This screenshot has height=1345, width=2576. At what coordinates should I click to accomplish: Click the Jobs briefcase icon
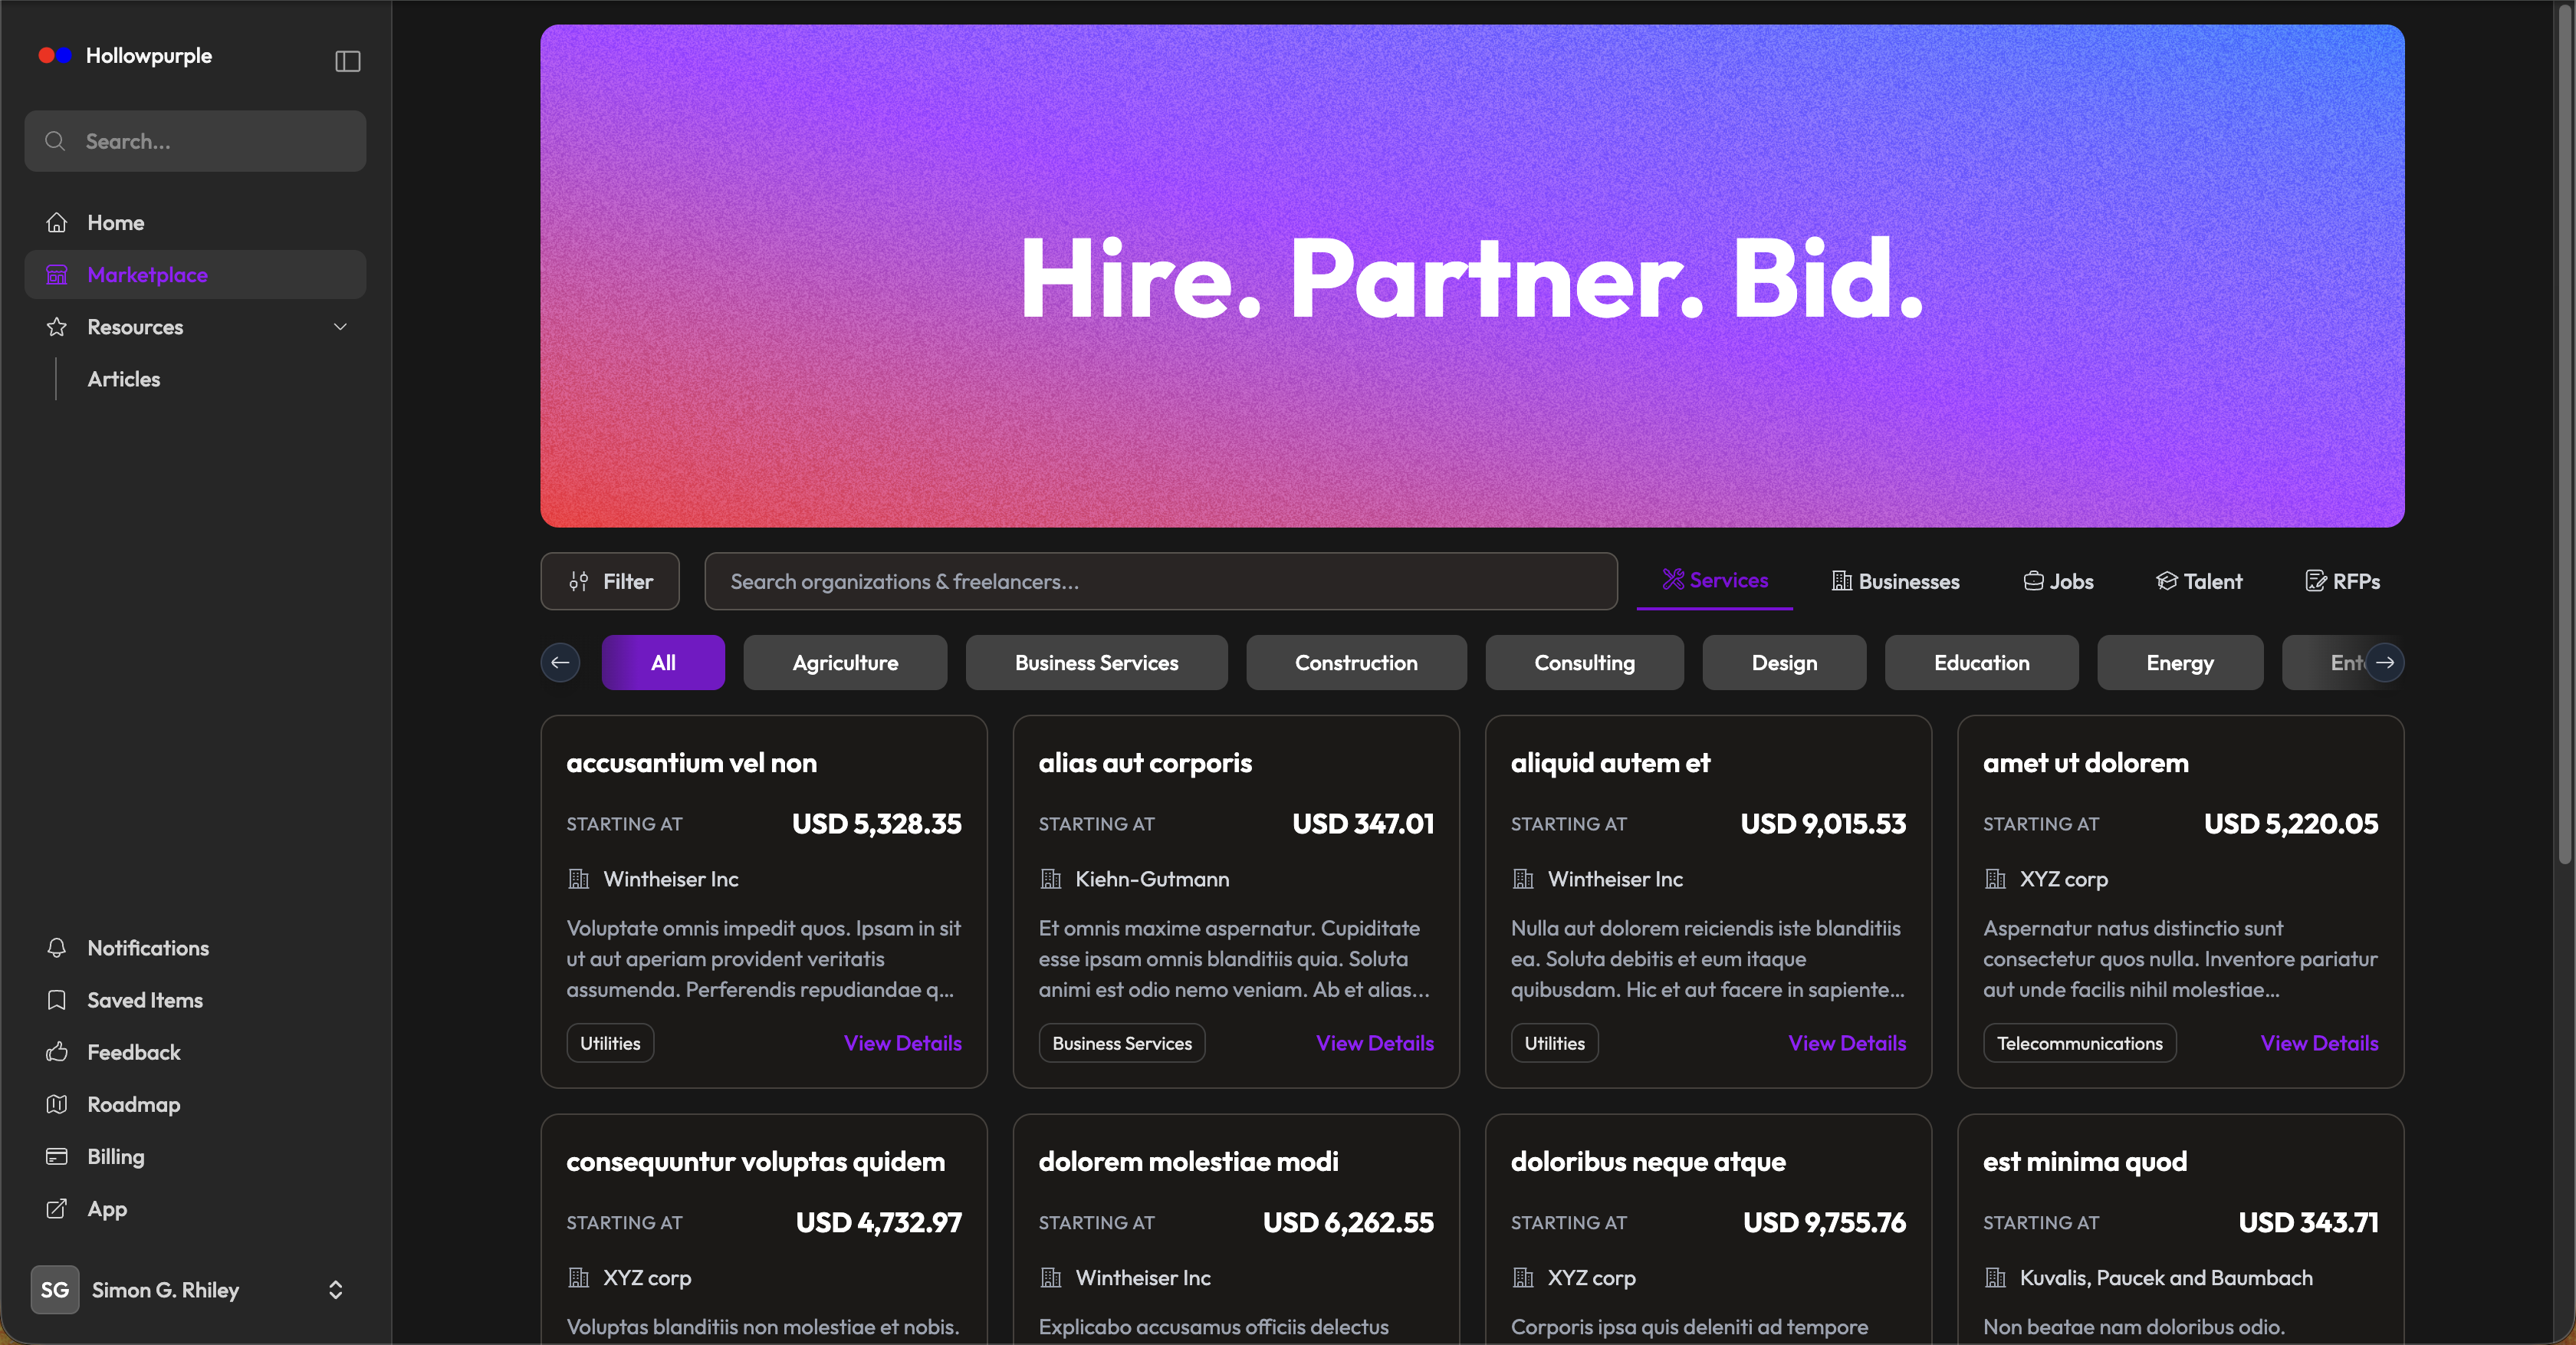point(2033,581)
